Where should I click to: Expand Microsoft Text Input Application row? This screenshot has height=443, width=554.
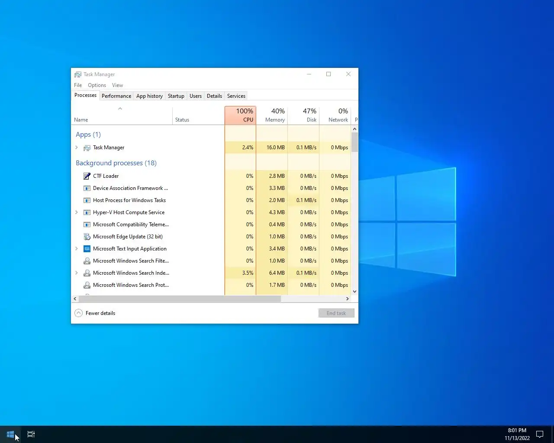(77, 249)
